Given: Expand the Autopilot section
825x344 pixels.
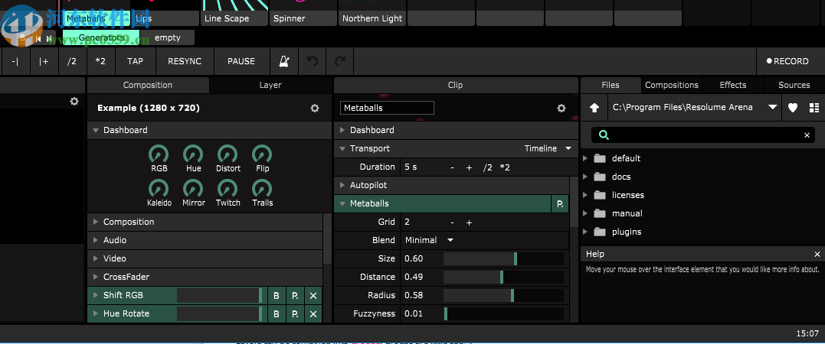Looking at the screenshot, I should tap(342, 185).
